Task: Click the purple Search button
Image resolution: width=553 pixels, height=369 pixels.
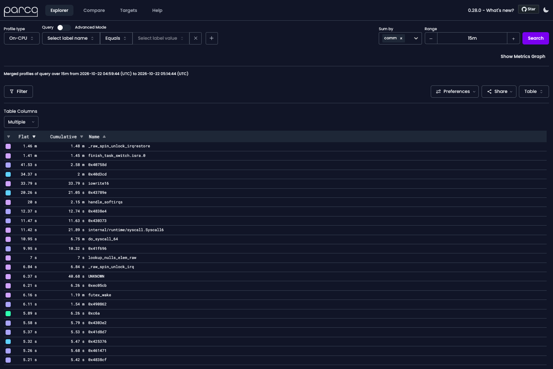Action: tap(536, 38)
